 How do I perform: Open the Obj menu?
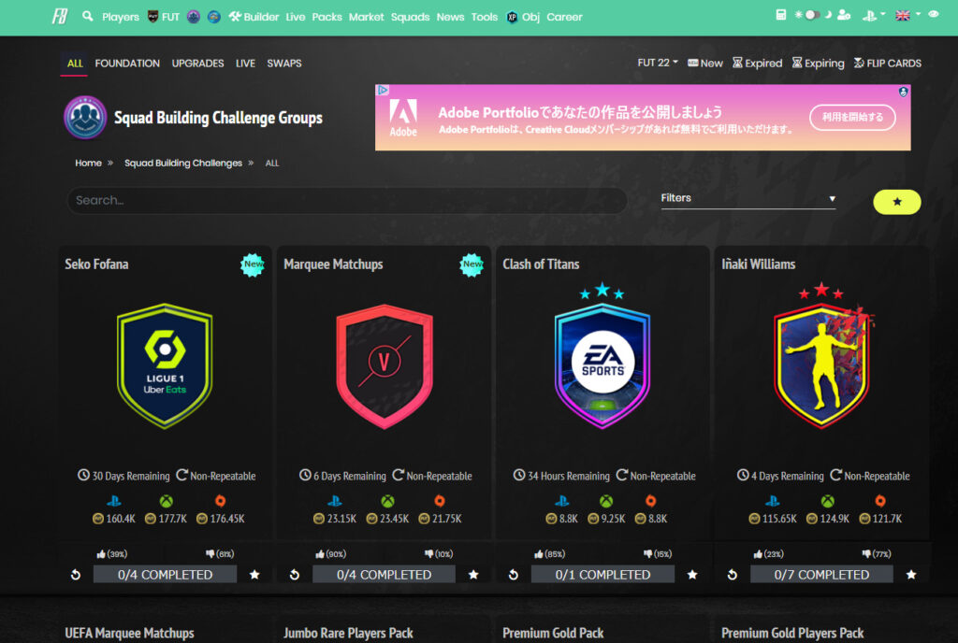pos(523,17)
